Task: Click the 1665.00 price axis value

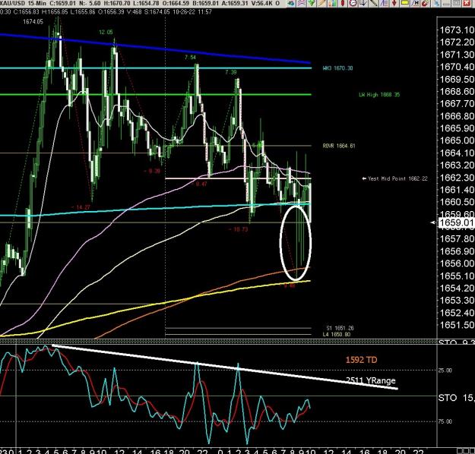Action: pyautogui.click(x=457, y=140)
